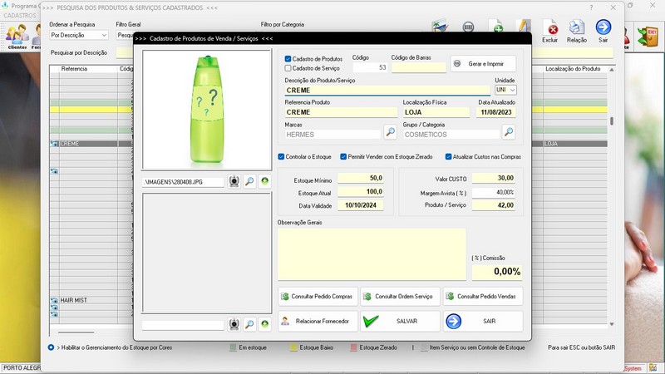Click the green add icon beside the IMAGENS path field
The height and width of the screenshot is (374, 665).
[264, 181]
